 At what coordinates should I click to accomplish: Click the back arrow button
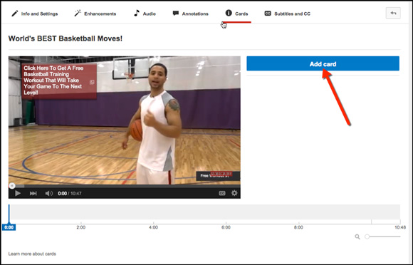pos(393,13)
